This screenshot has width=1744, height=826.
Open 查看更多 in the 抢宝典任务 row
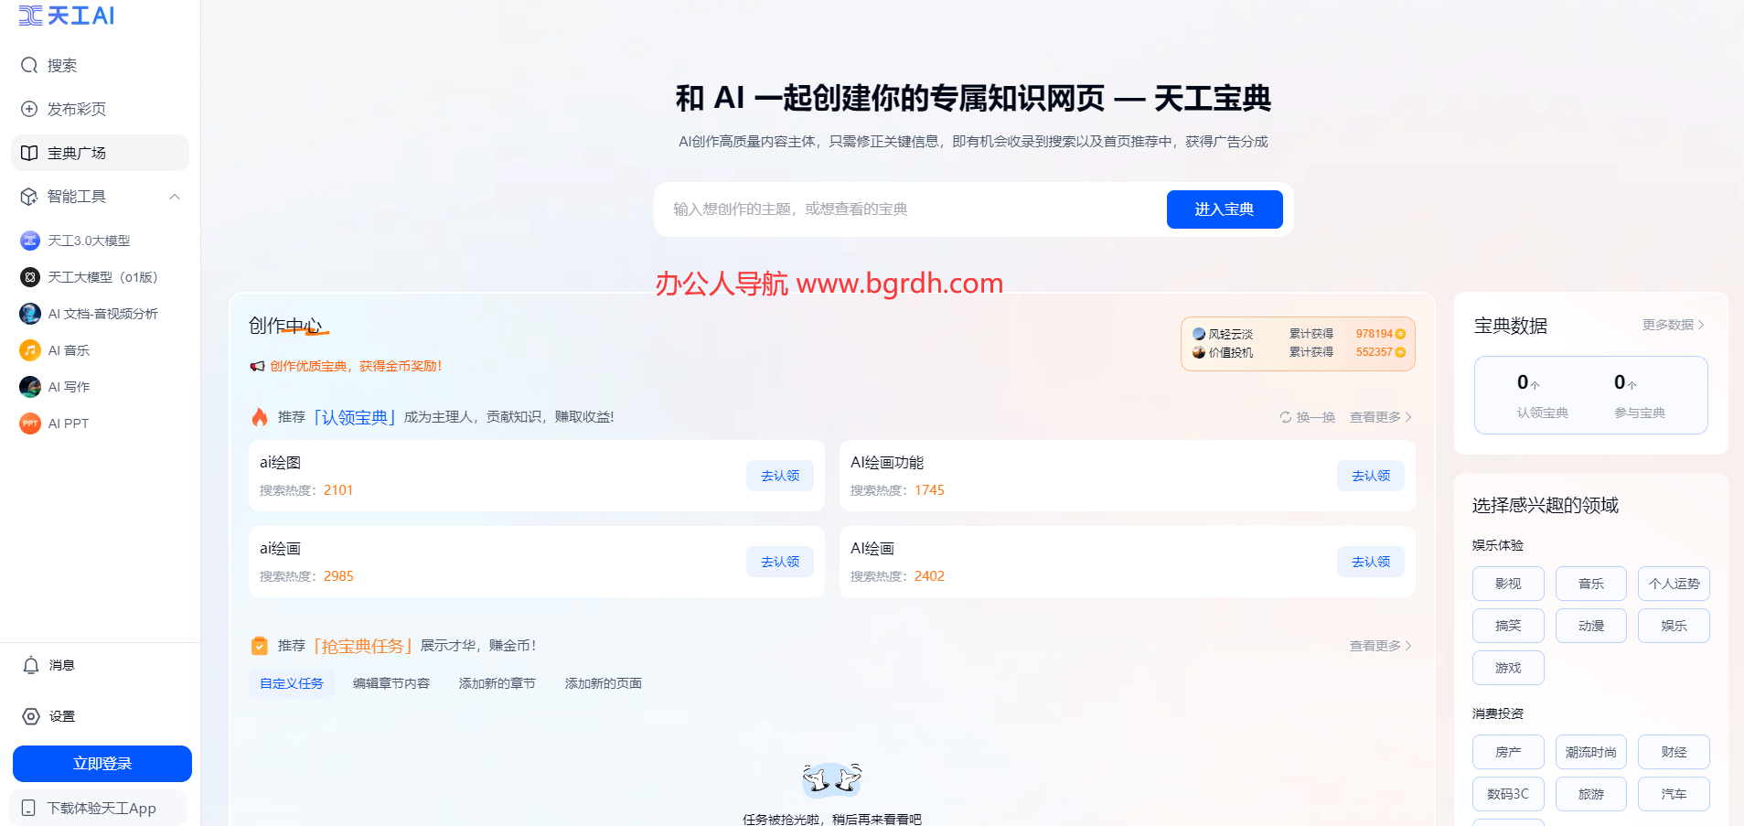click(1381, 646)
